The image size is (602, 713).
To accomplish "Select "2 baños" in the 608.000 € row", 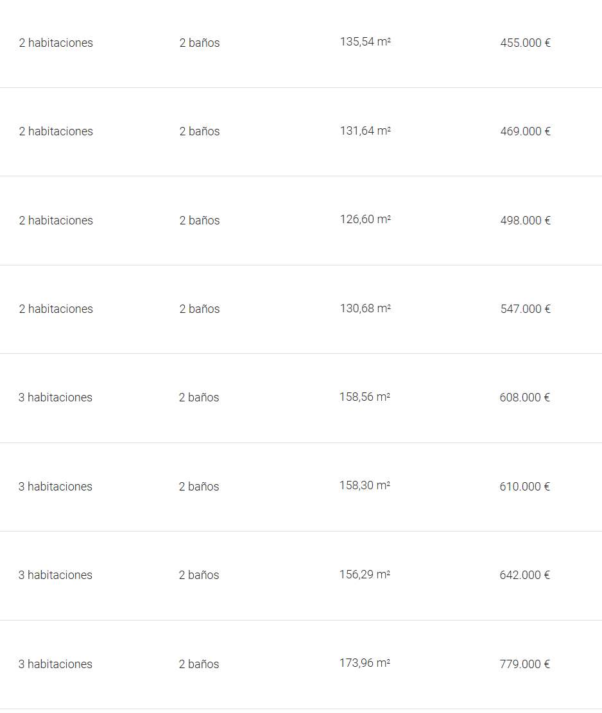I will (199, 398).
